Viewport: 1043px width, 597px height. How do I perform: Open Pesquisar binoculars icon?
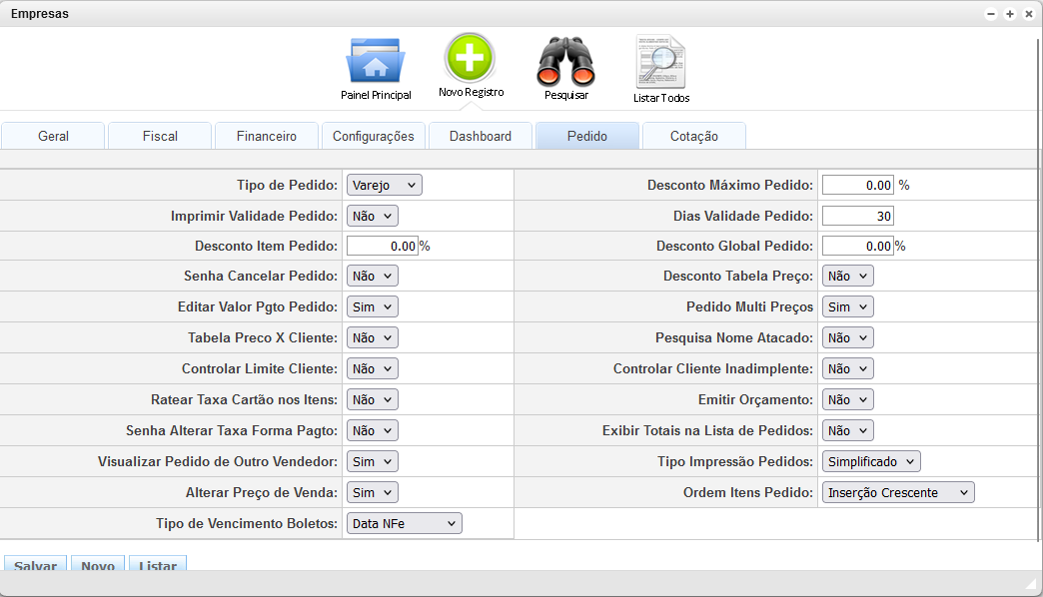point(566,63)
